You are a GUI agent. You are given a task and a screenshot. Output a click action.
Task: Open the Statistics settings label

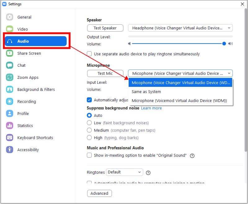[x=25, y=126]
